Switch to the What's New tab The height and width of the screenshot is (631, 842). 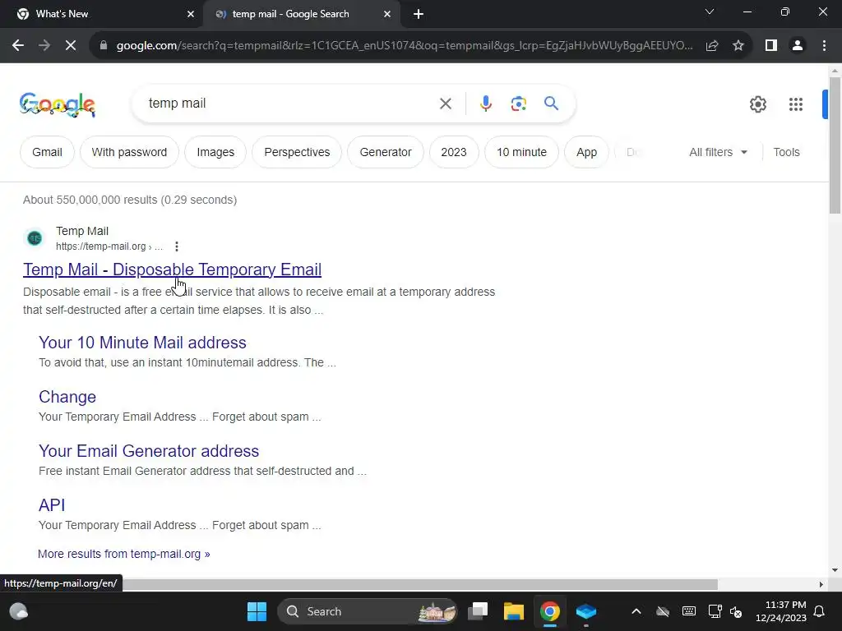tap(102, 14)
